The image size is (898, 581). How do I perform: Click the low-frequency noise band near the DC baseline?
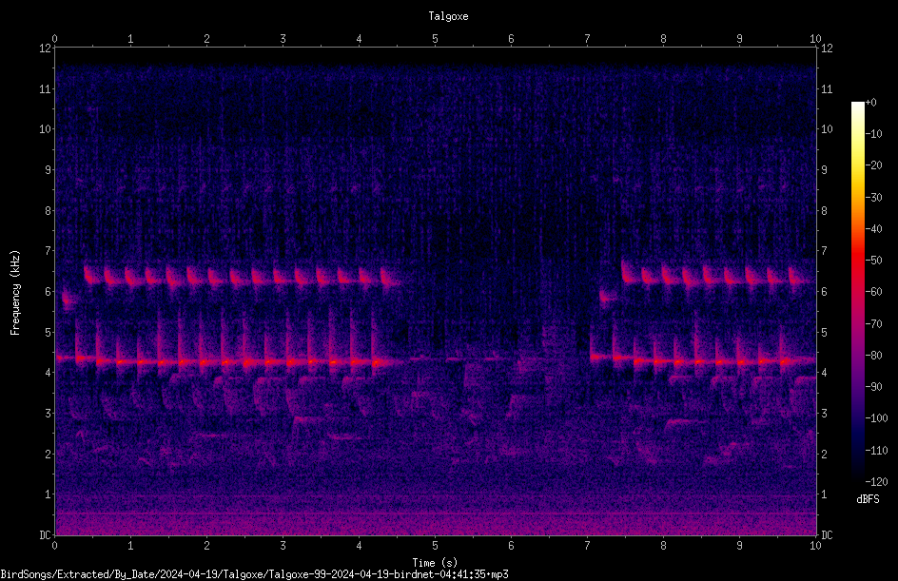436,522
